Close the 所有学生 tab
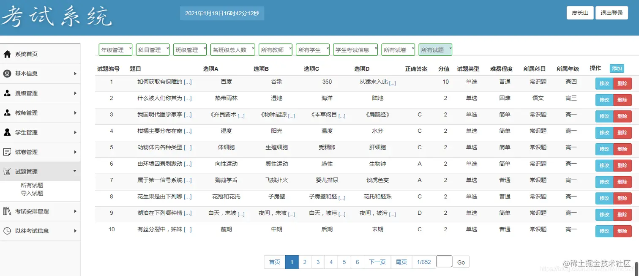 [x=328, y=48]
